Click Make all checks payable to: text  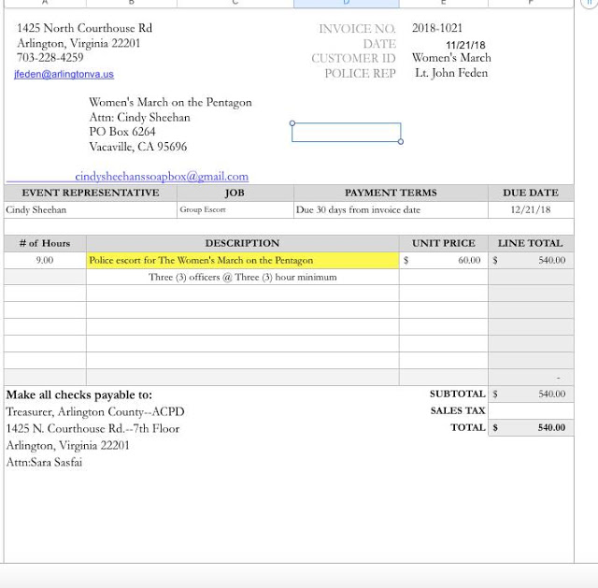click(x=78, y=394)
